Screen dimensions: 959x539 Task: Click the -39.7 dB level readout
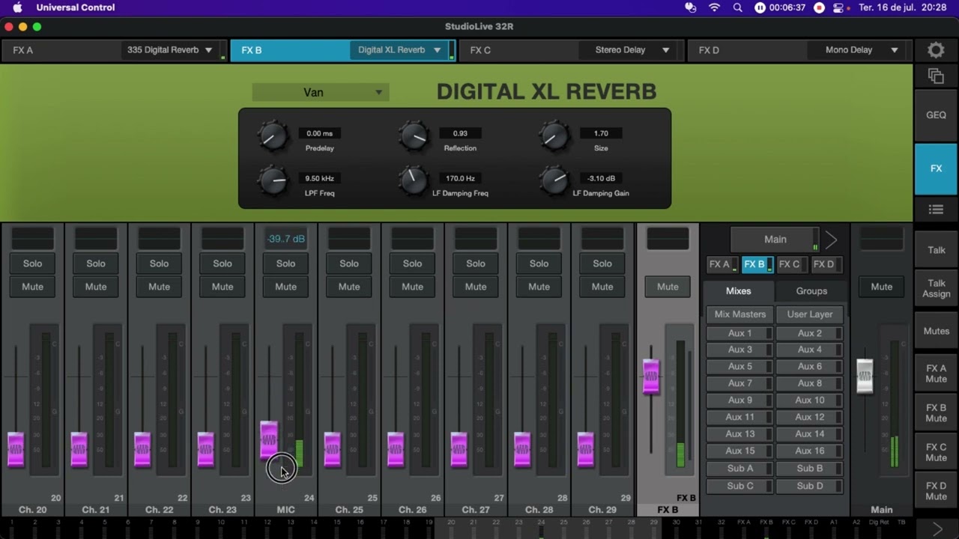pos(286,239)
